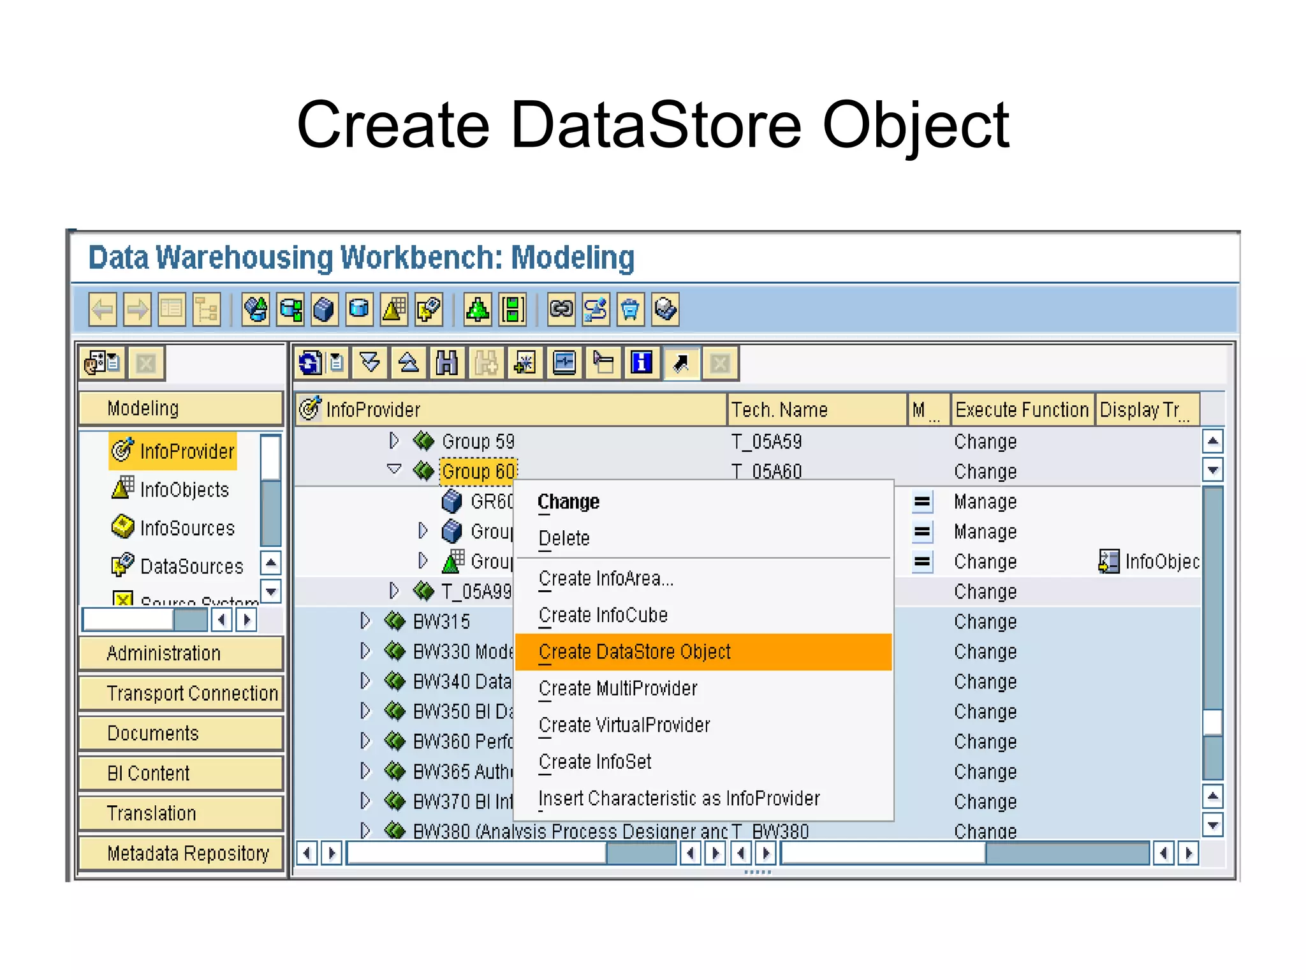Expand the BW315 InfoArea node
The height and width of the screenshot is (980, 1306).
(365, 621)
